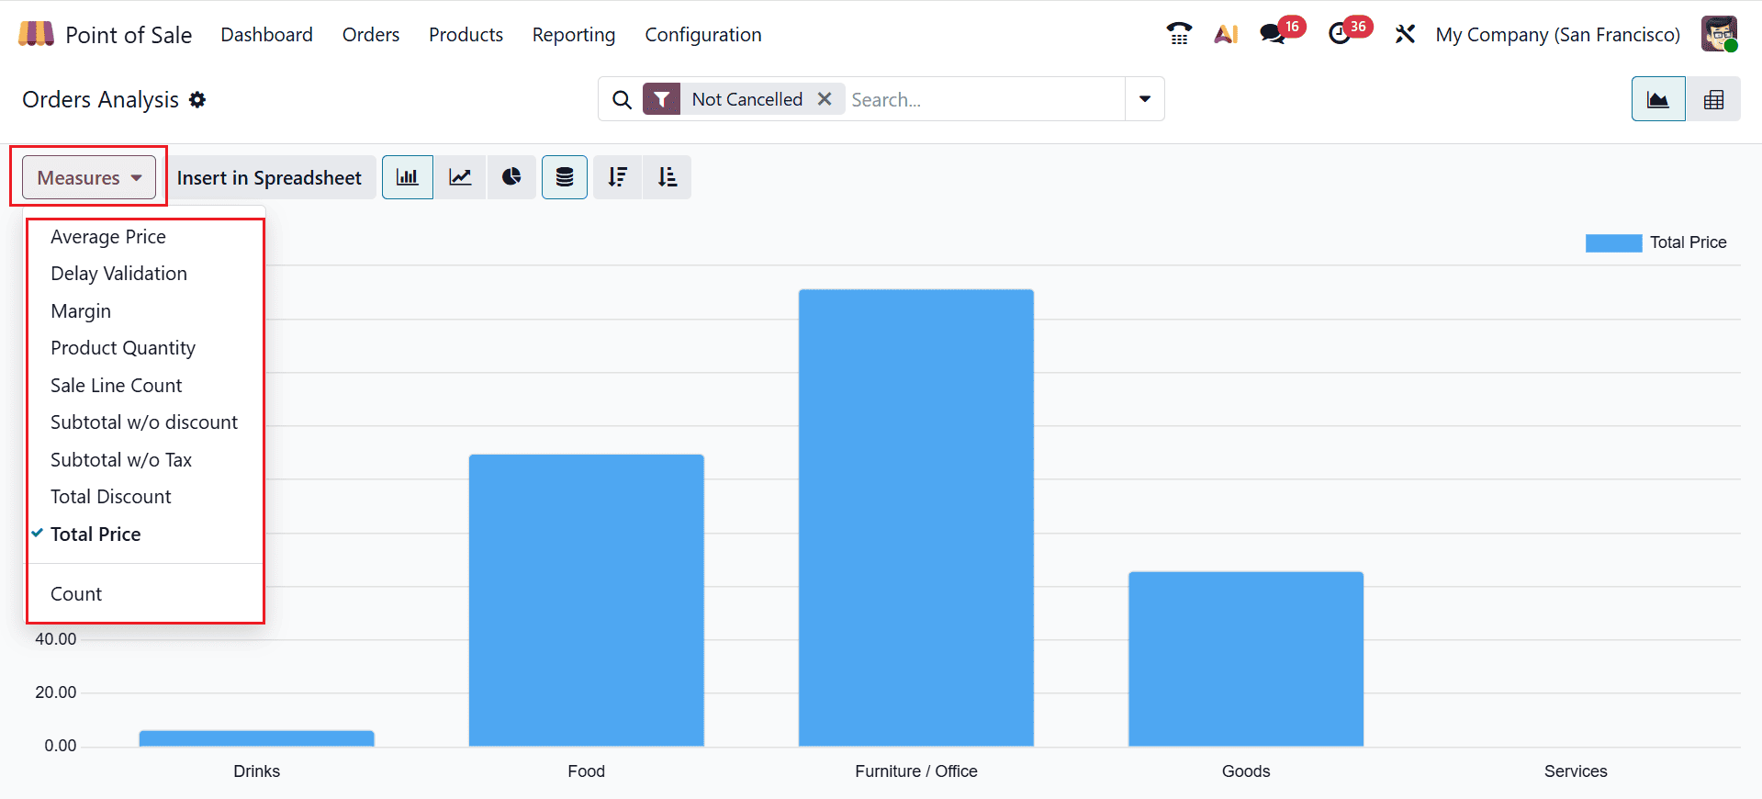
Task: Toggle Total Price legend swatch
Action: tap(1613, 242)
